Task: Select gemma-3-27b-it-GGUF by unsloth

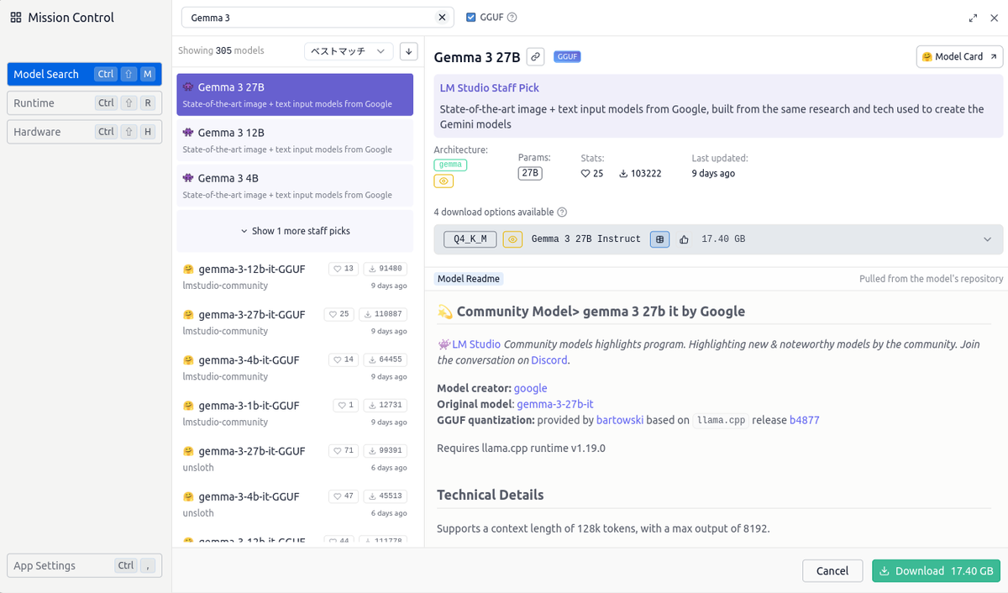Action: point(295,458)
